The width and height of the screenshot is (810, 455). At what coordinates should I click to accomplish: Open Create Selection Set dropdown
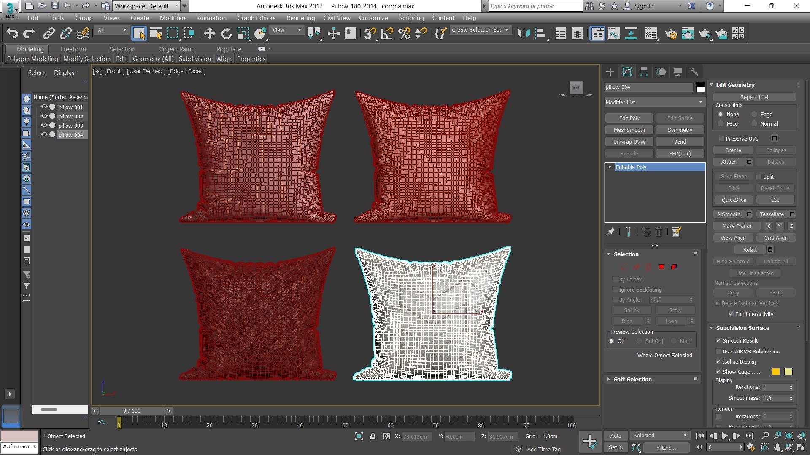[x=481, y=30]
